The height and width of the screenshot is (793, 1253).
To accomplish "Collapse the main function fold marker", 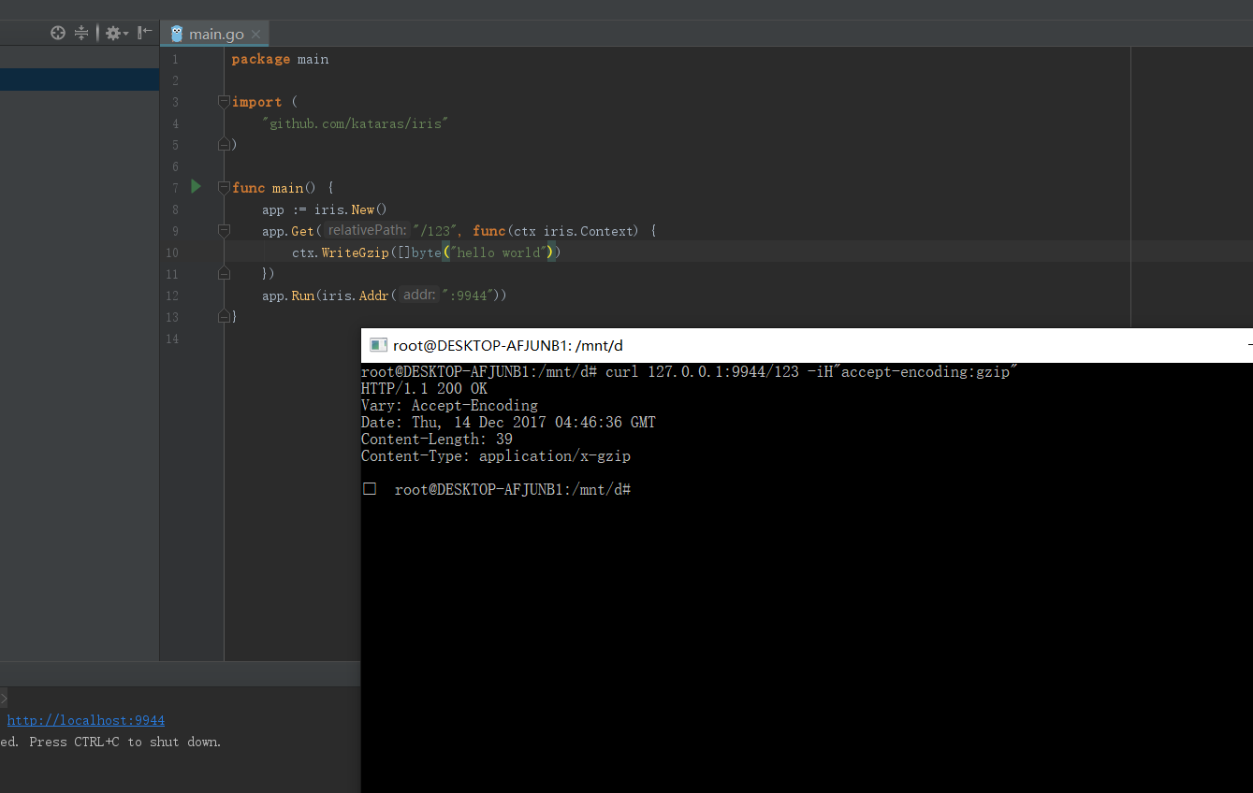I will 223,186.
